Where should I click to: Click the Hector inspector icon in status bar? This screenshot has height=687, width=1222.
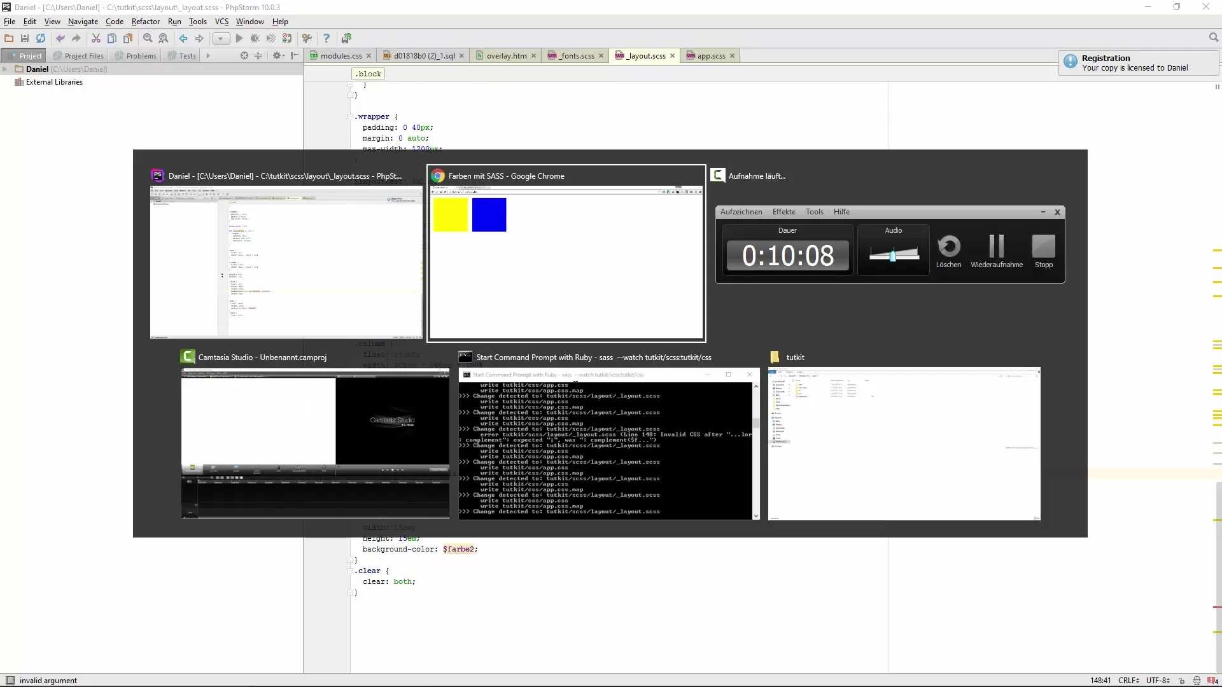coord(1197,680)
